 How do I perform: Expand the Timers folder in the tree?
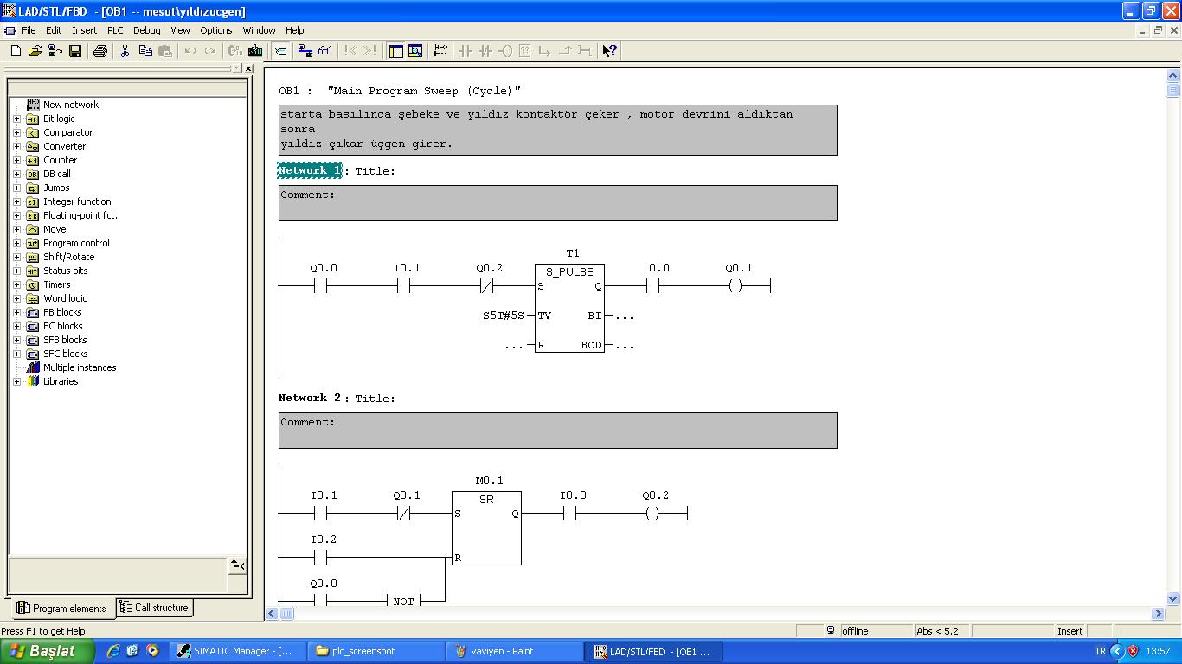(x=16, y=284)
